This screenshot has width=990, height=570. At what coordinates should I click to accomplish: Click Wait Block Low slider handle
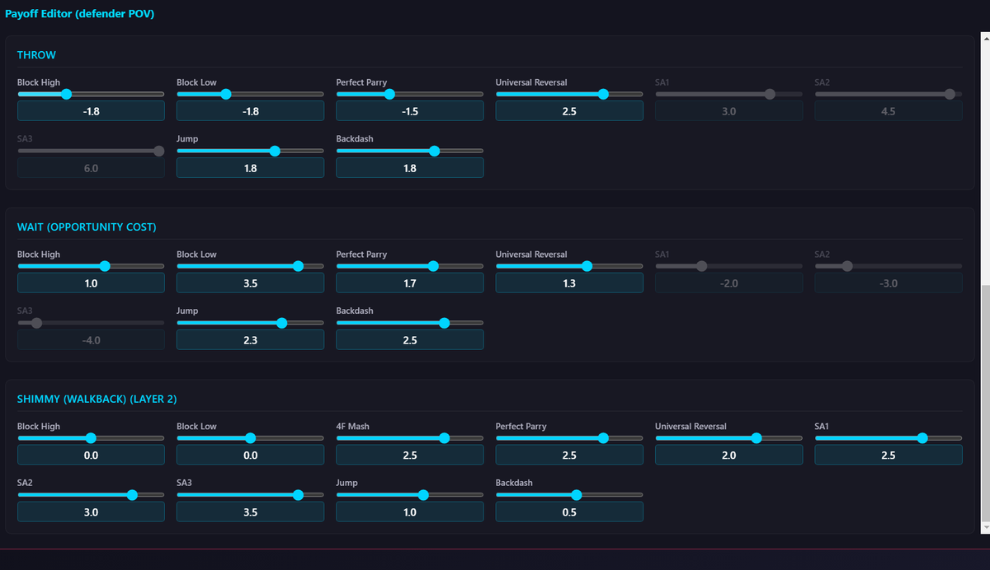click(x=298, y=266)
